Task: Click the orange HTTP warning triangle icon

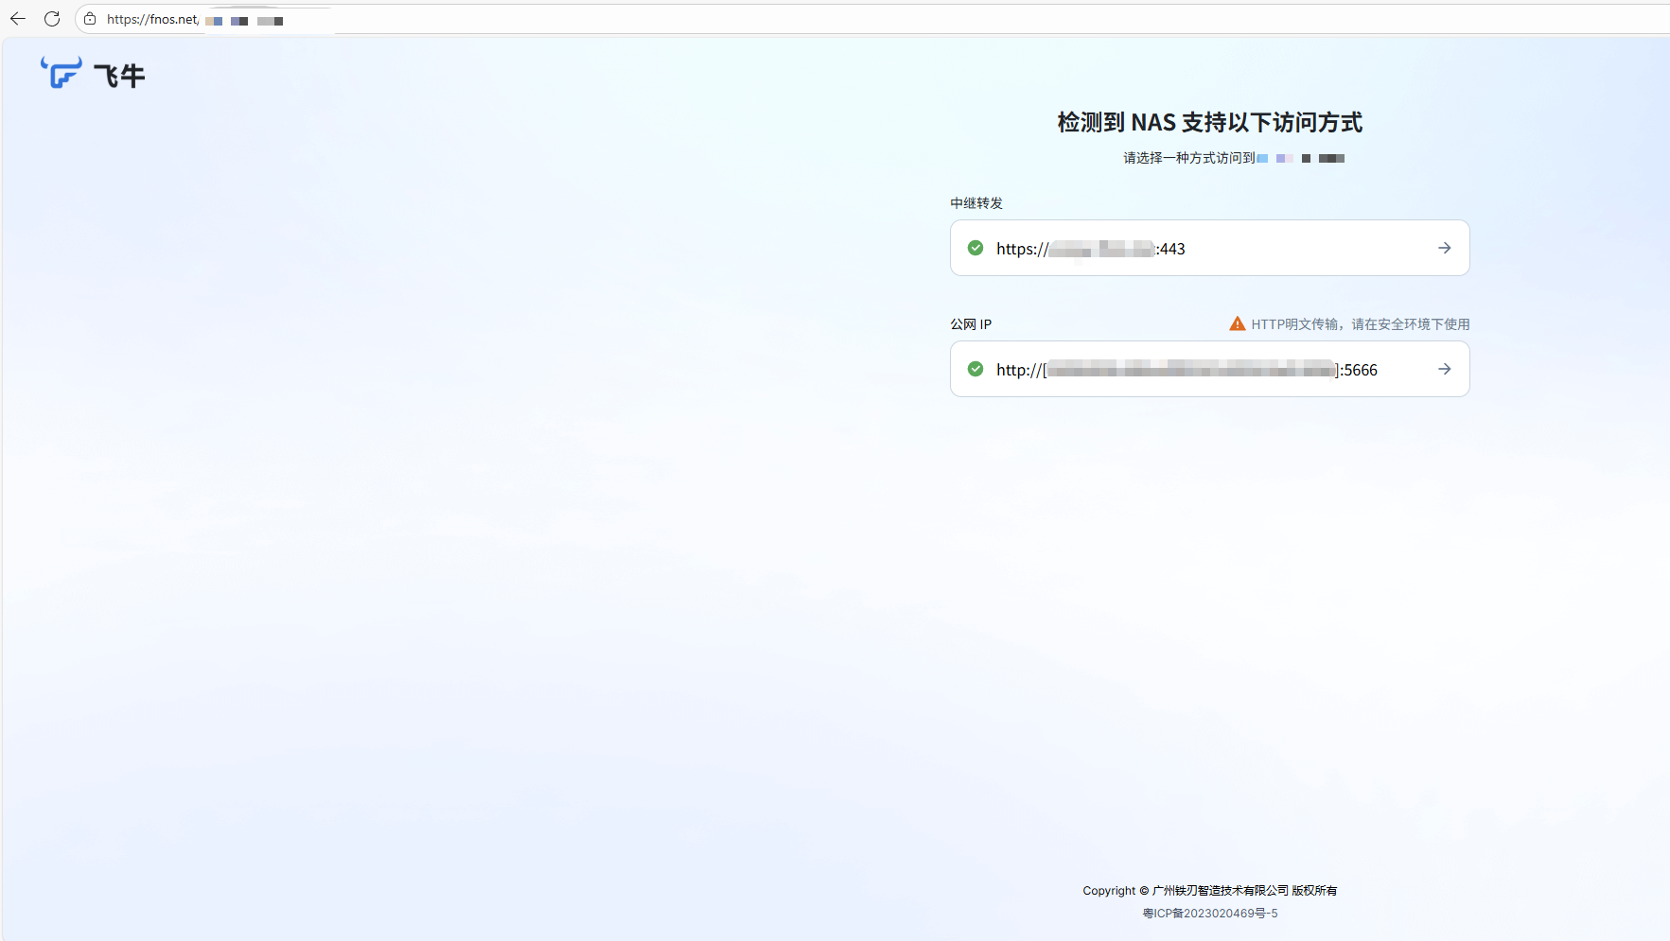Action: tap(1238, 323)
